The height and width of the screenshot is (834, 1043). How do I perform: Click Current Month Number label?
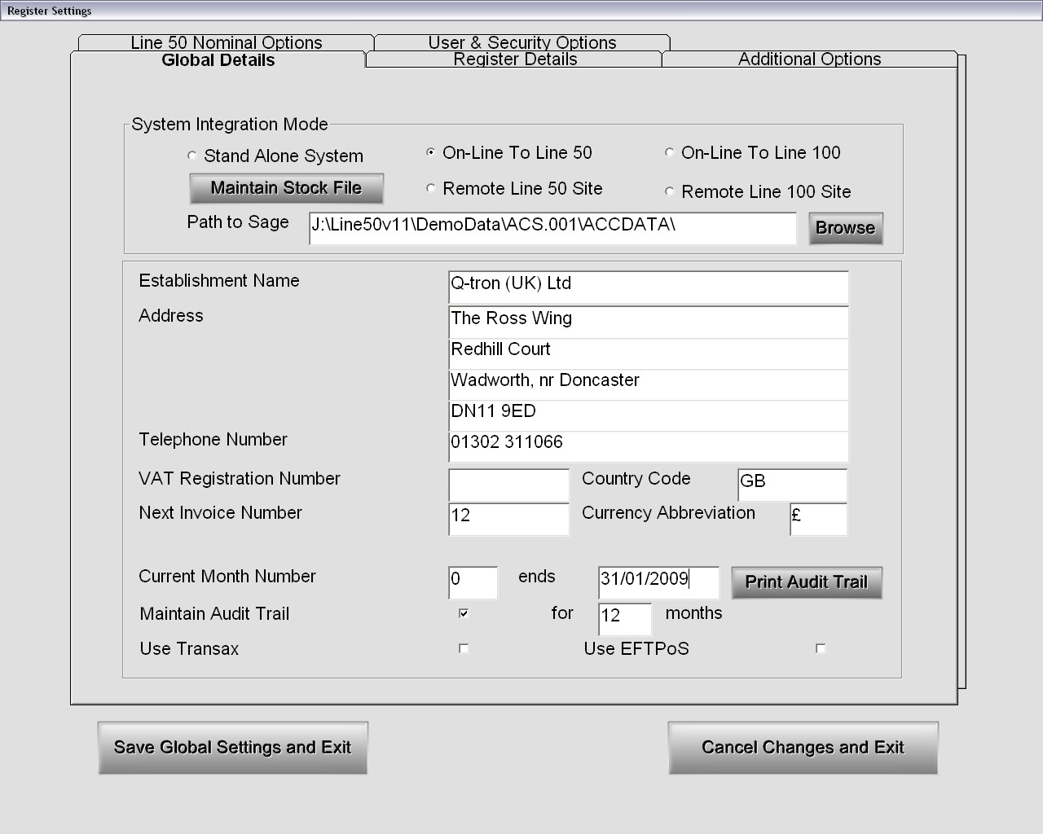pos(227,577)
